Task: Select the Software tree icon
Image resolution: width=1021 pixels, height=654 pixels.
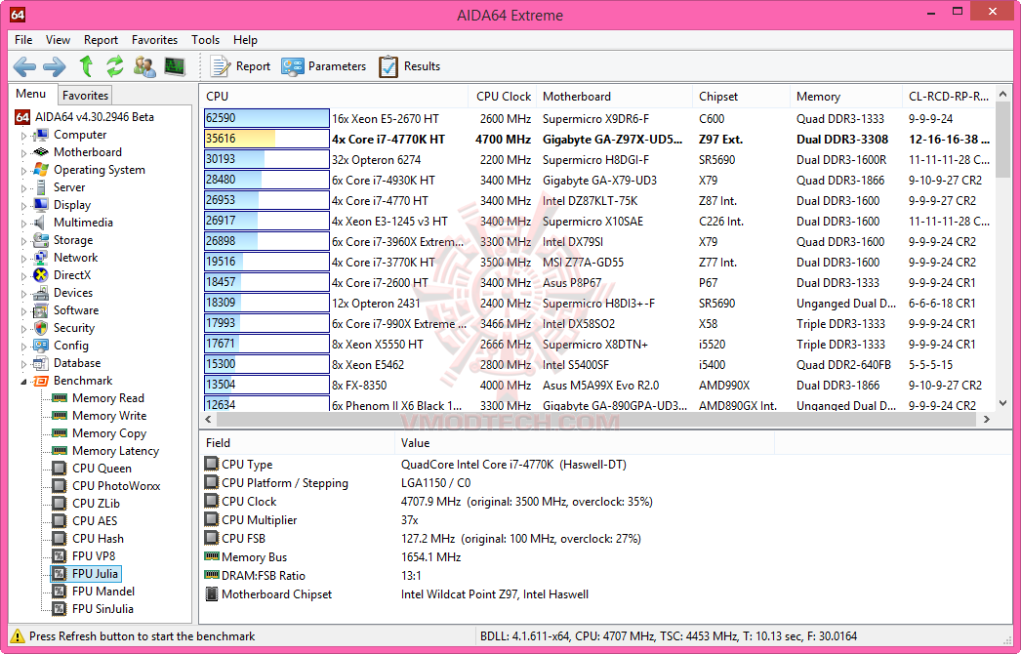Action: click(41, 310)
